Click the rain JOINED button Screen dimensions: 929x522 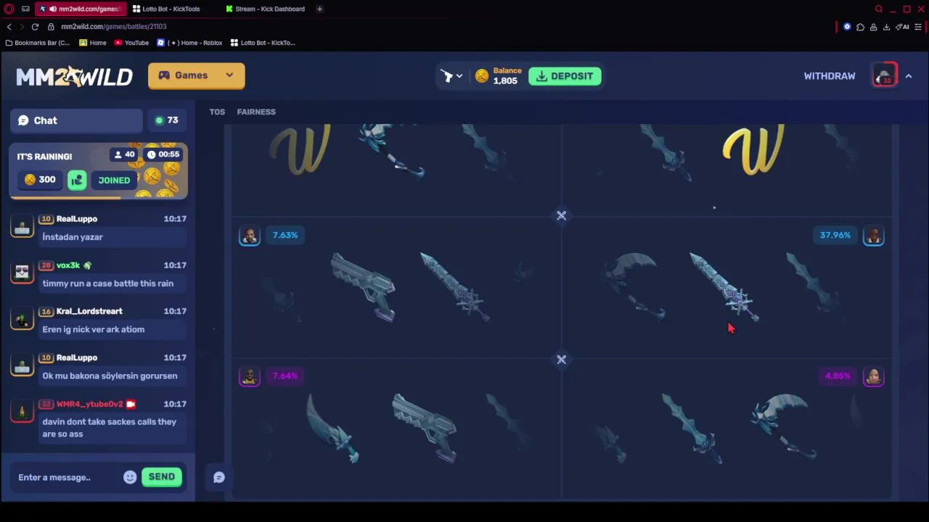pyautogui.click(x=115, y=180)
